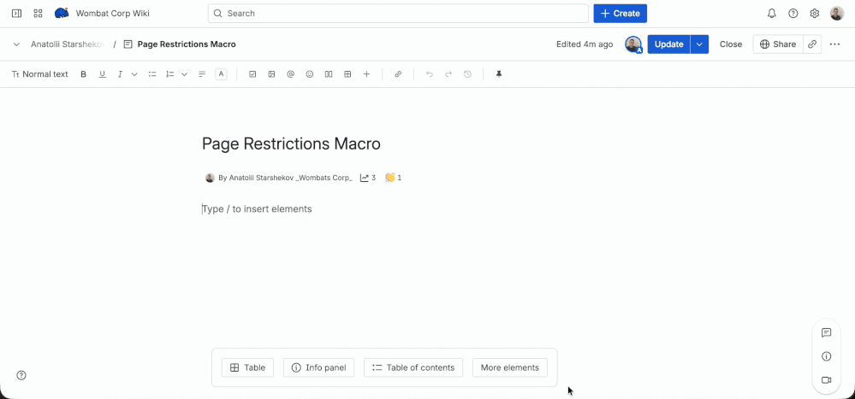Click the video record camera icon
Image resolution: width=855 pixels, height=399 pixels.
(827, 380)
